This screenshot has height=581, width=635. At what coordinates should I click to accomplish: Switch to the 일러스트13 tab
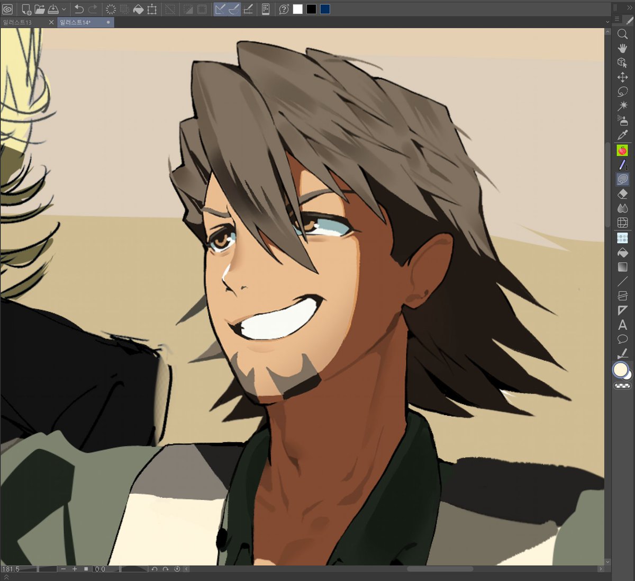17,22
